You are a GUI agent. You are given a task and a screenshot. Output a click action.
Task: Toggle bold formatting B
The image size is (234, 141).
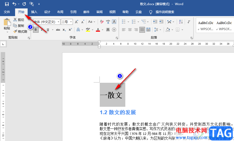click(x=36, y=30)
